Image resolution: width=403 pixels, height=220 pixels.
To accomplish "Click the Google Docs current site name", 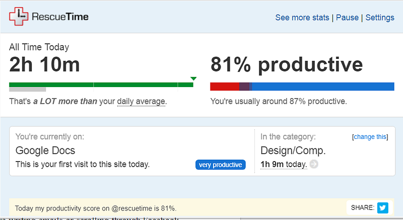I will pos(46,151).
